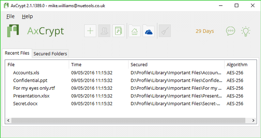
Task: Click the light bulb tips icon
Action: [x=245, y=31]
